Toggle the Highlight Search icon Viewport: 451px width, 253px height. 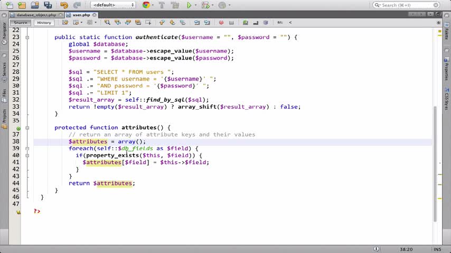tap(138, 22)
